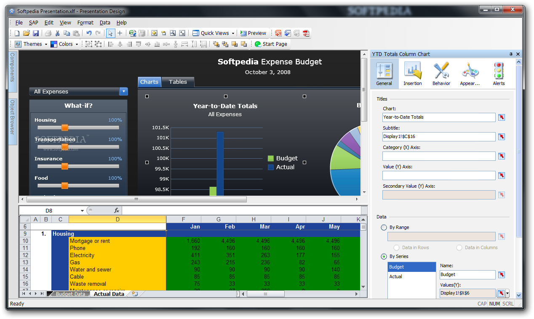Click the cell selector beside Subtitle field
This screenshot has height=319, width=534.
click(501, 137)
